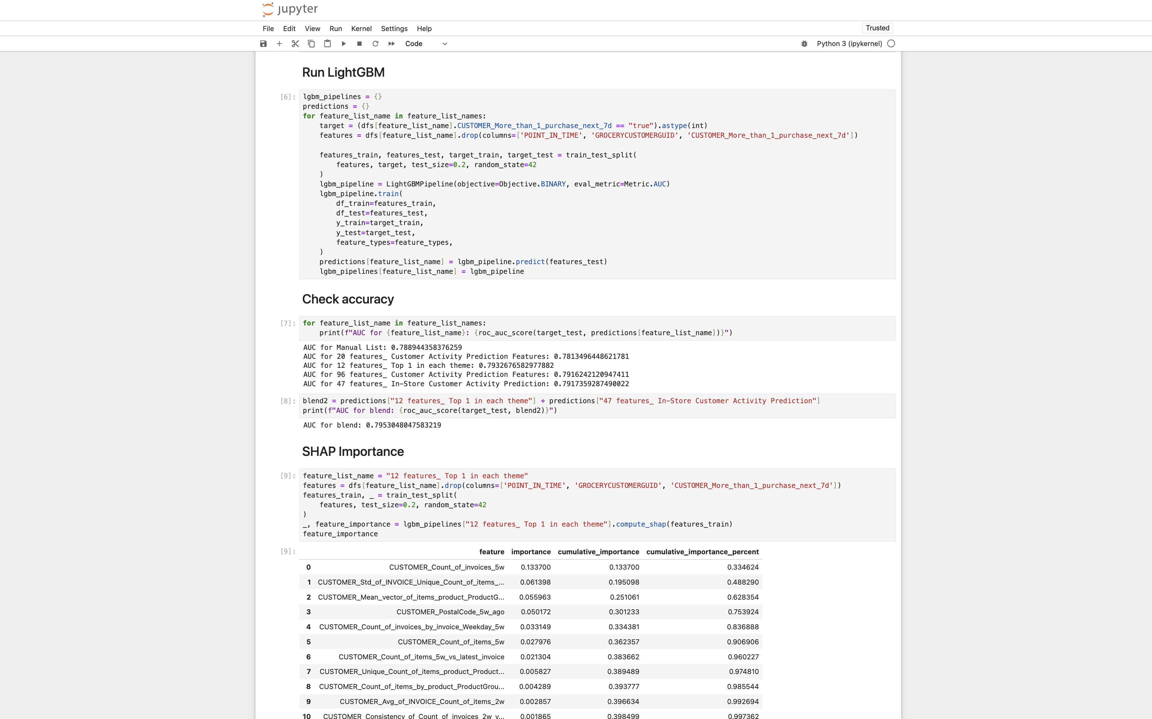This screenshot has height=719, width=1152.
Task: Click CUSTOMER_Count_of_invoices_5w feature cell
Action: click(x=447, y=567)
